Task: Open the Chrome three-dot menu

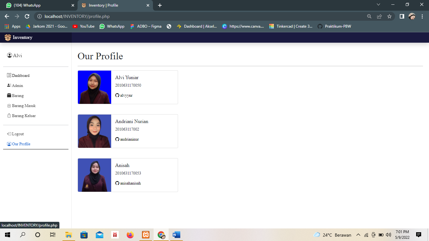Action: pos(422,16)
